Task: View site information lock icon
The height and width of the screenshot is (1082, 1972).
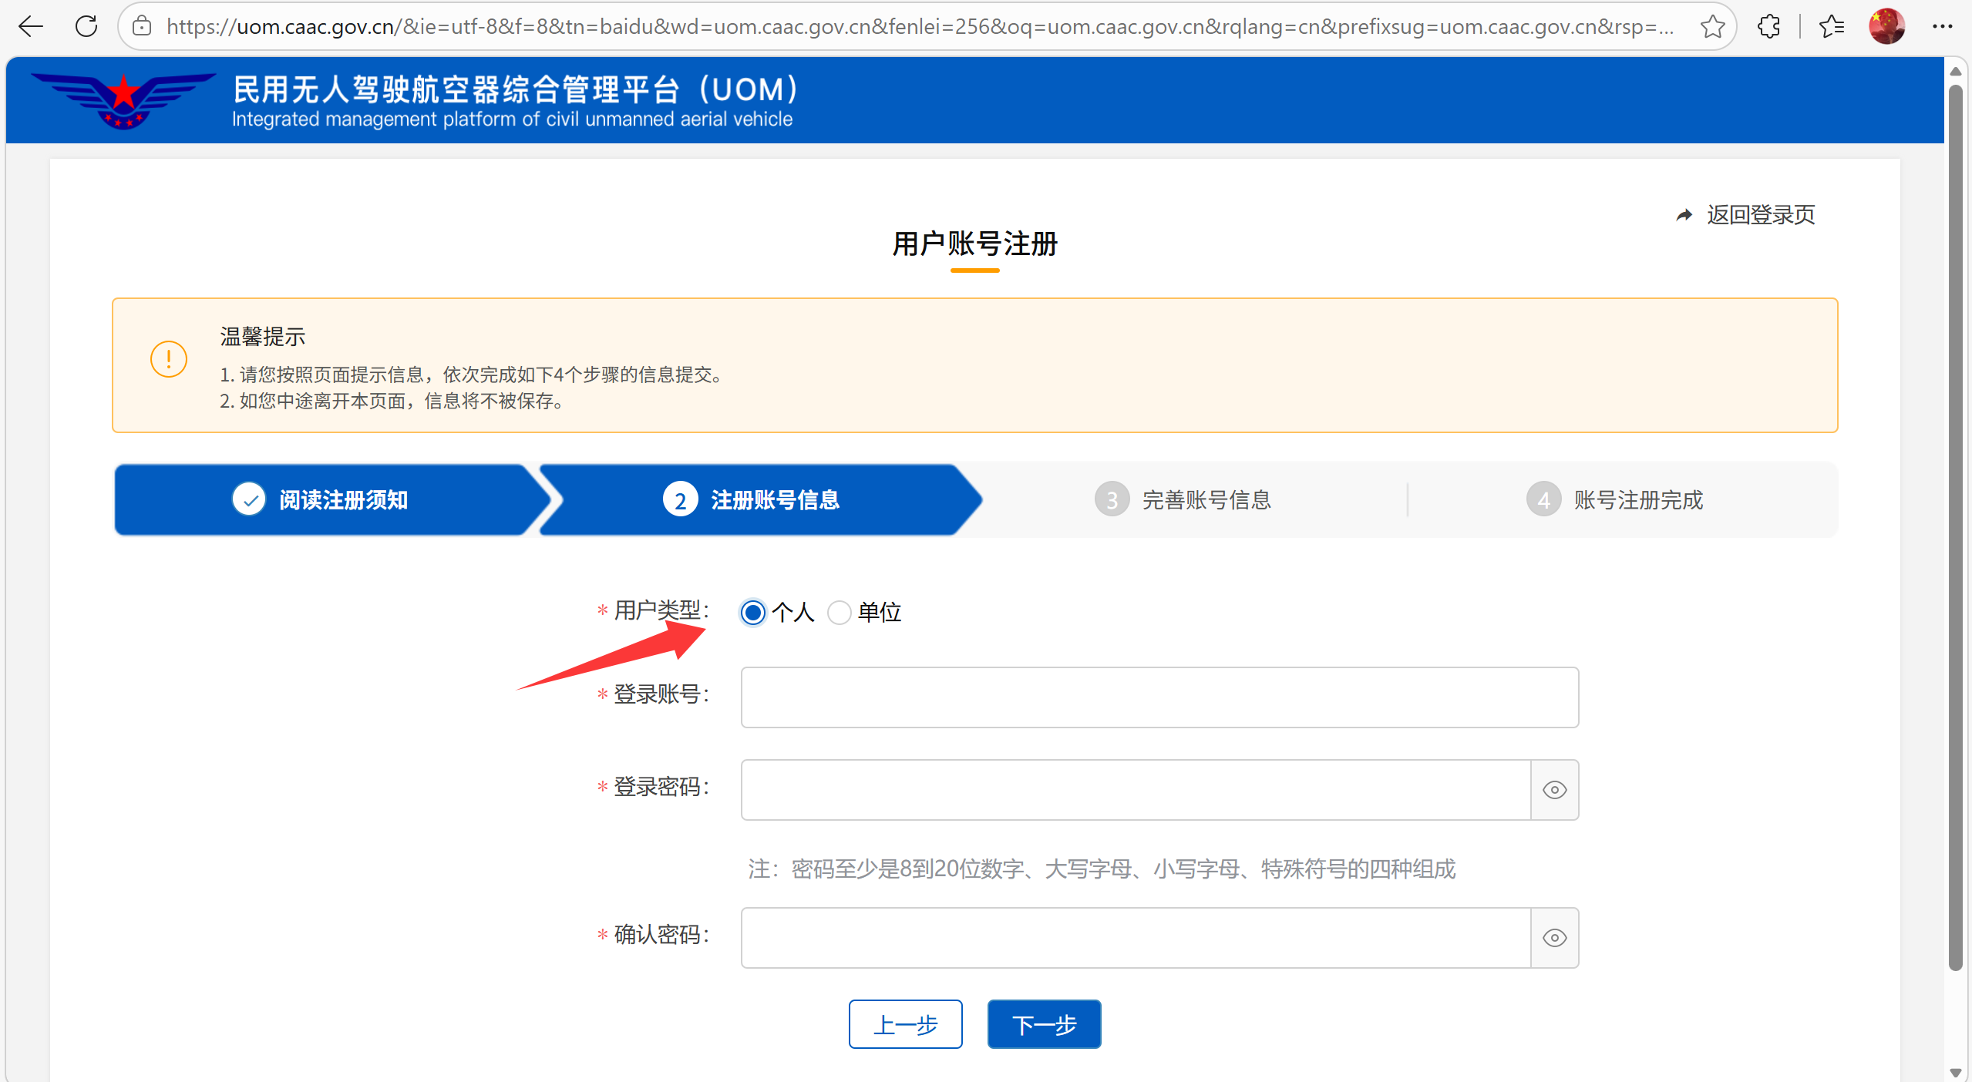Action: [141, 26]
